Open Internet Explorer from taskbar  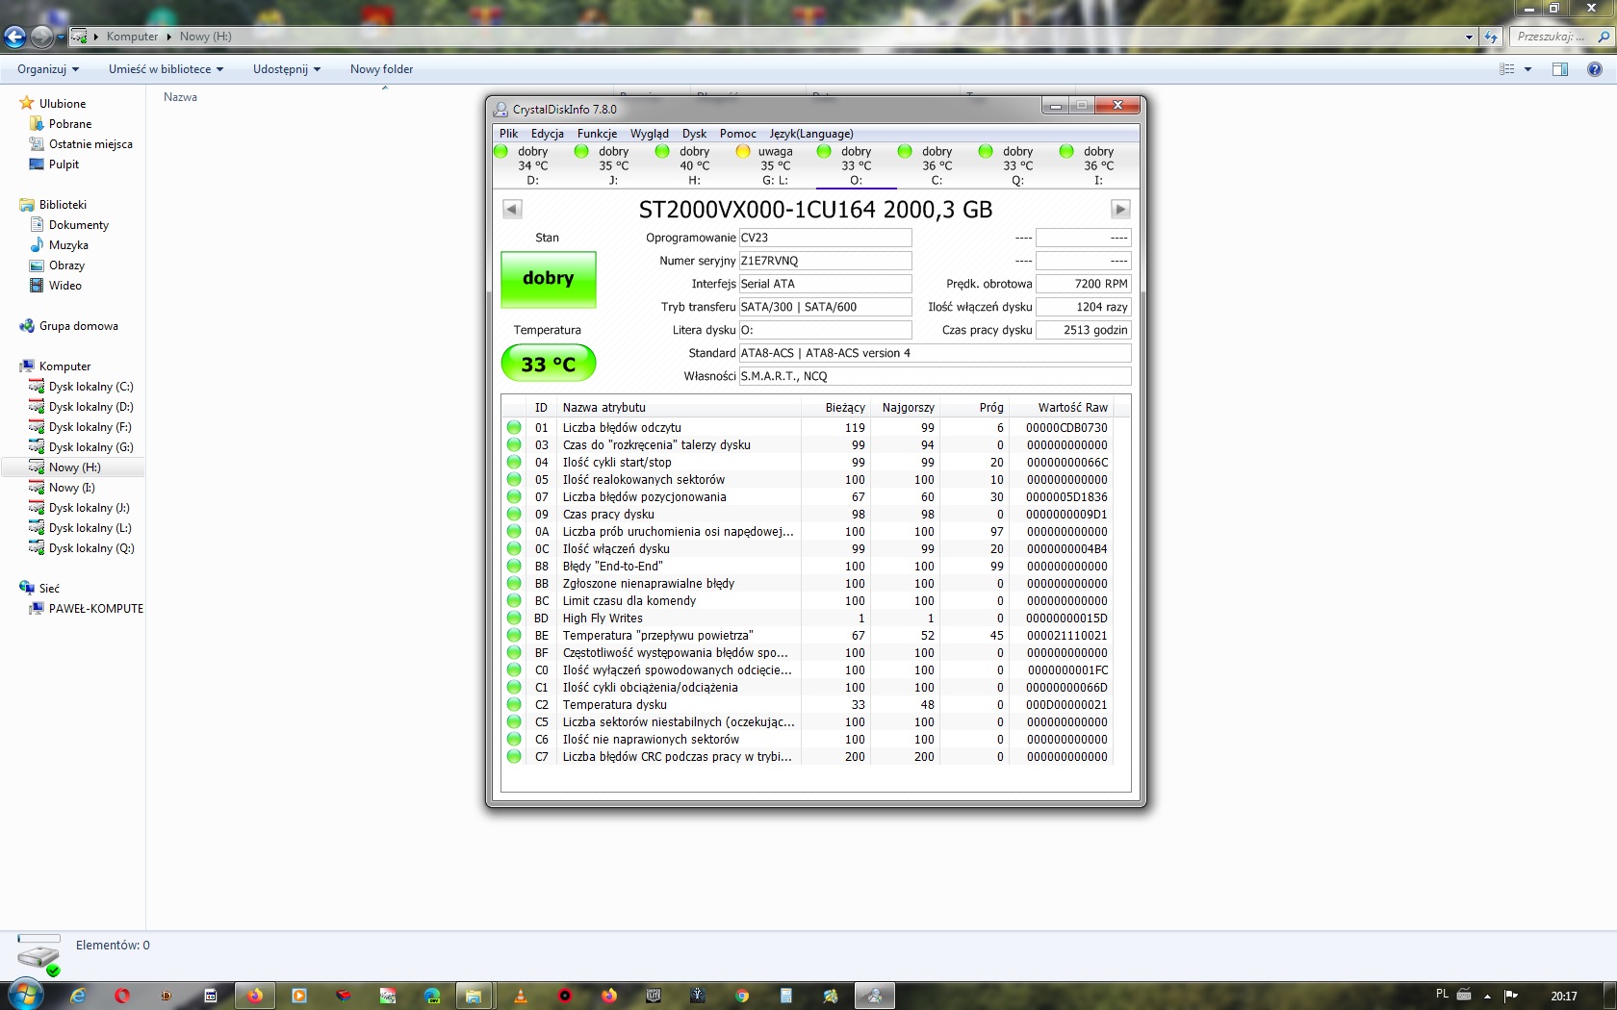[78, 996]
